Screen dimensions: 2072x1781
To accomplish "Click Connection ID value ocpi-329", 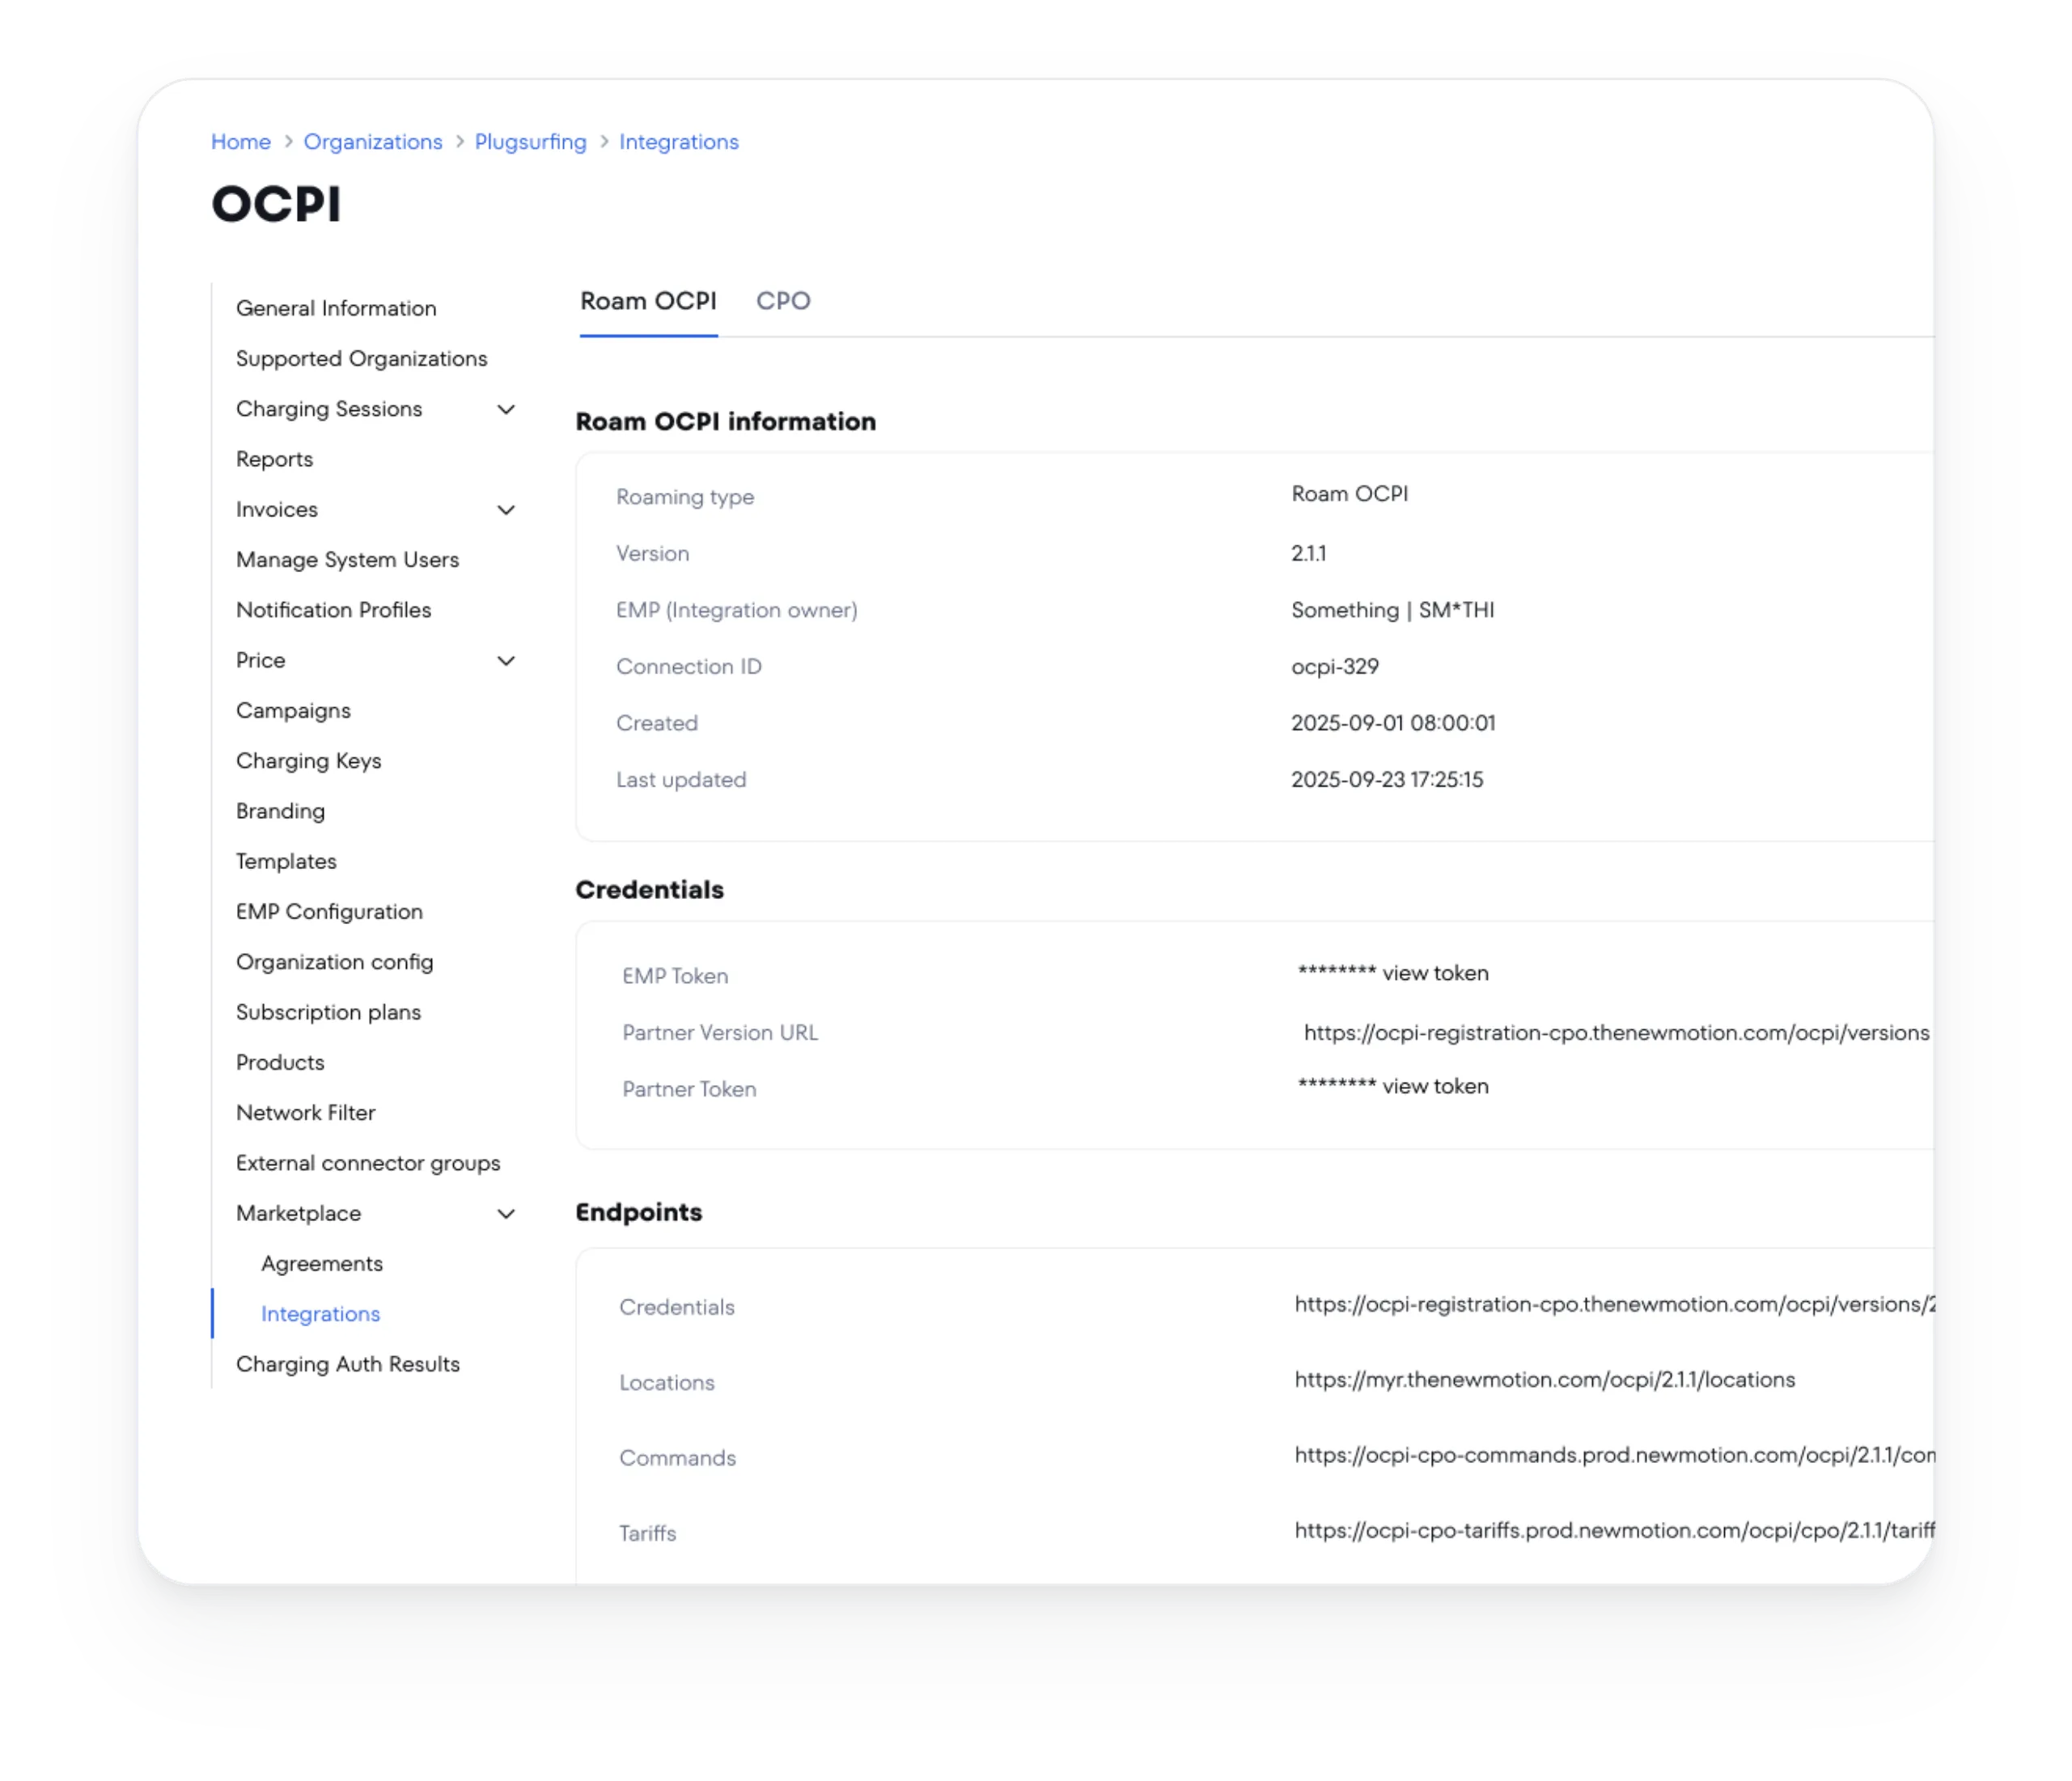I will [x=1334, y=667].
